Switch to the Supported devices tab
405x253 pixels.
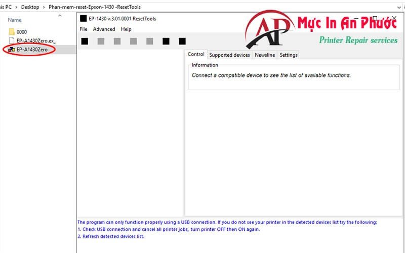coord(229,55)
